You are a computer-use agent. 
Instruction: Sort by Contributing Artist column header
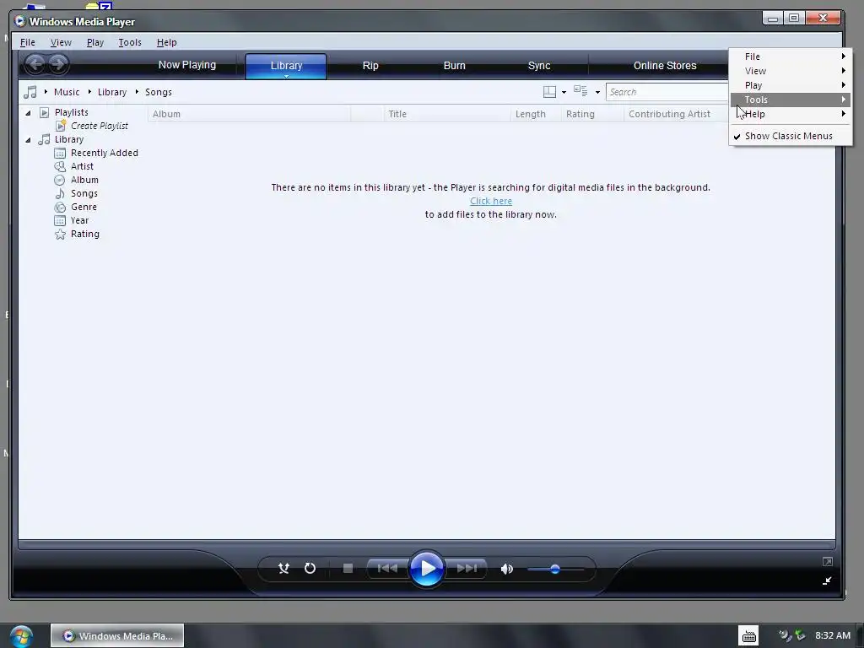tap(677, 114)
